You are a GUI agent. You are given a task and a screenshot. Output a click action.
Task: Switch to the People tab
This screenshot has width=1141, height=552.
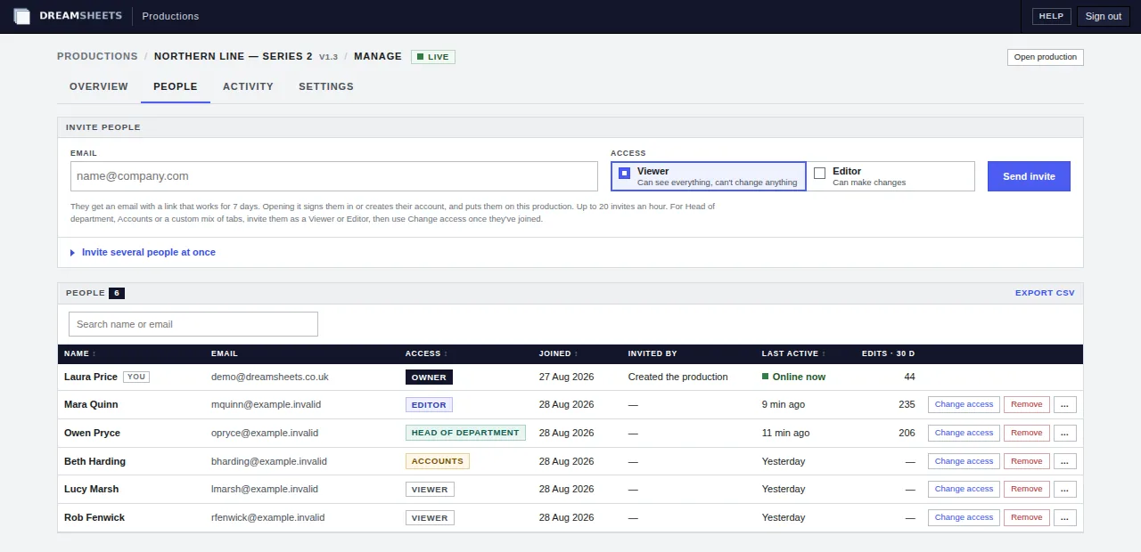pyautogui.click(x=176, y=86)
